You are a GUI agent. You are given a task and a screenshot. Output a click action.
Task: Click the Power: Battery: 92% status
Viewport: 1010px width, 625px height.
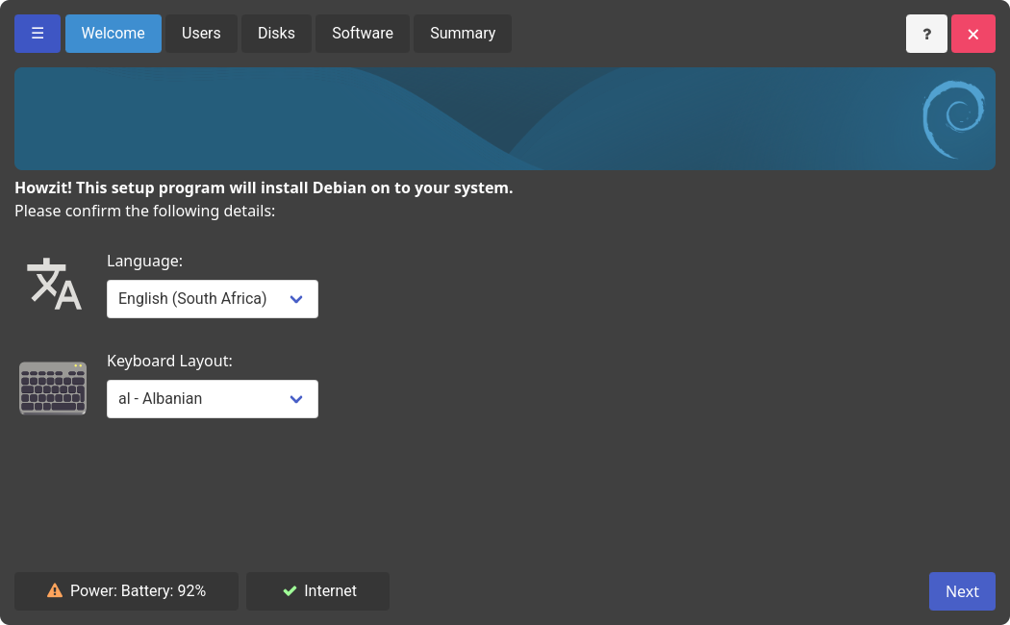pos(126,591)
